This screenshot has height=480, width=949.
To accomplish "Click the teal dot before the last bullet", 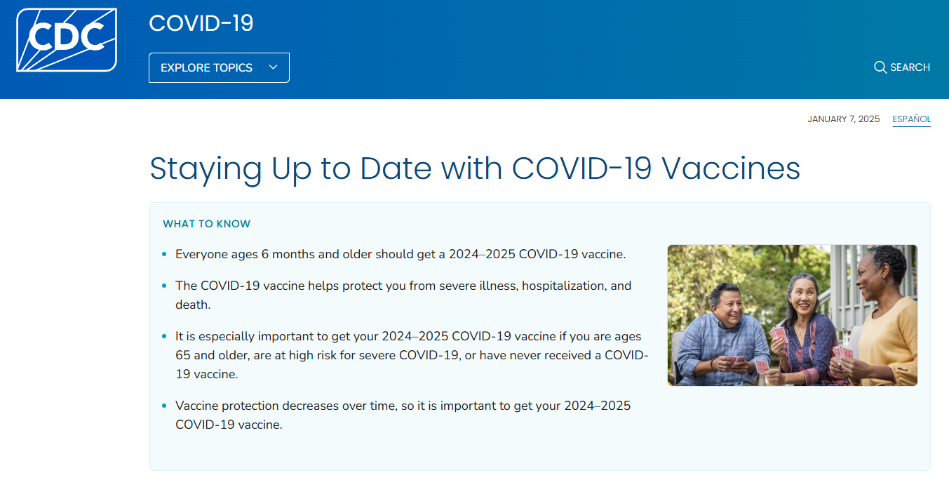I will [164, 406].
